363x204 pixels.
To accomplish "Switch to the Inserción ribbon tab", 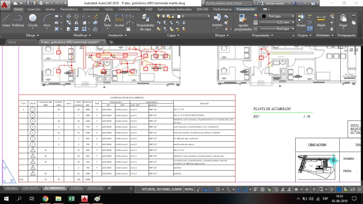I will tap(34, 9).
